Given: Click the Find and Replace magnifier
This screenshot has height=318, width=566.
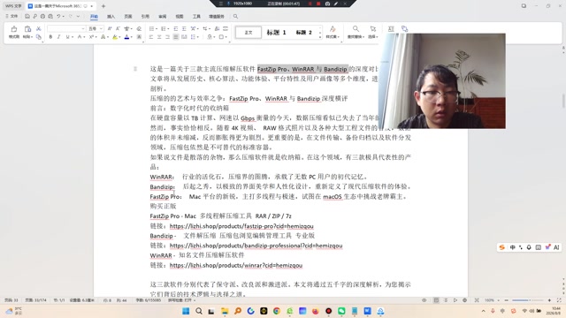Looking at the screenshot, I should (x=356, y=29).
